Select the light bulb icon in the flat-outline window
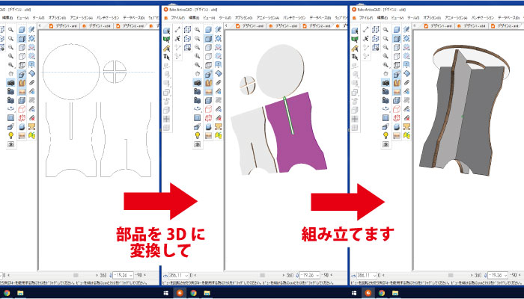 pos(11,135)
